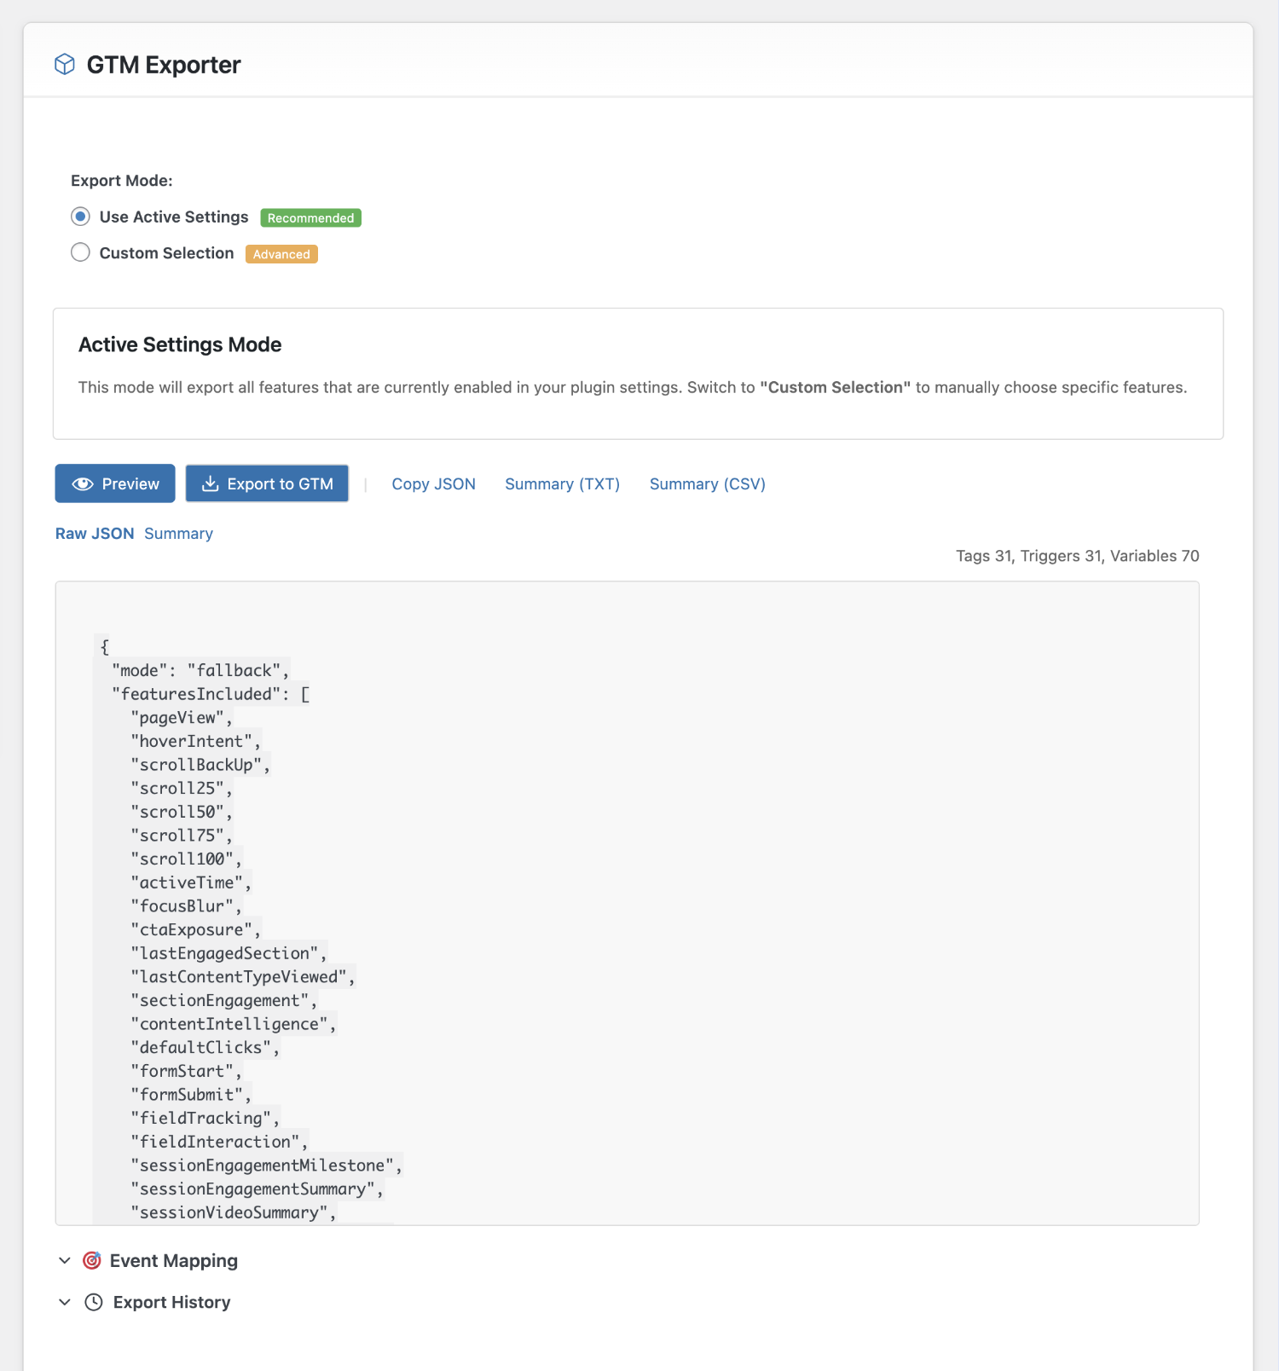Click the Copy JSON link
Viewport: 1279px width, 1371px height.
pyautogui.click(x=434, y=483)
